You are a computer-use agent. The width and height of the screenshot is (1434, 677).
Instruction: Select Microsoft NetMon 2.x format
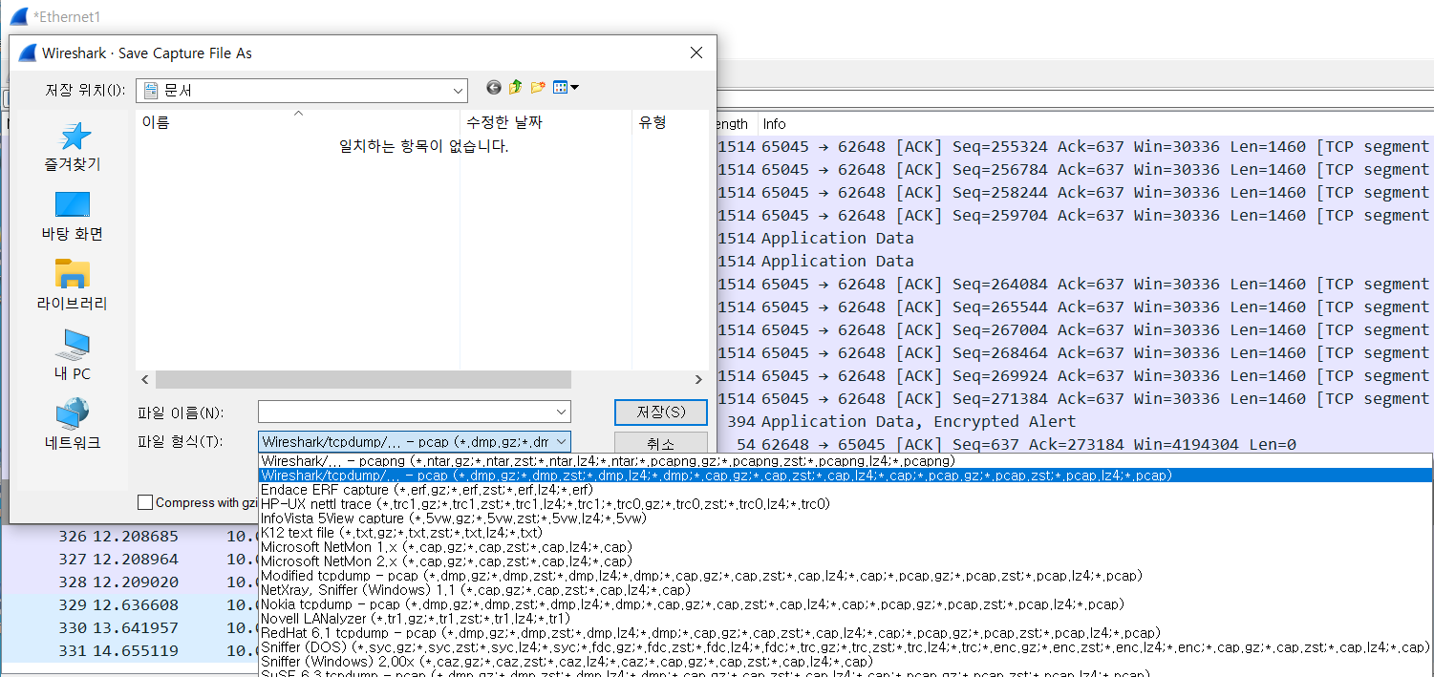(845, 561)
